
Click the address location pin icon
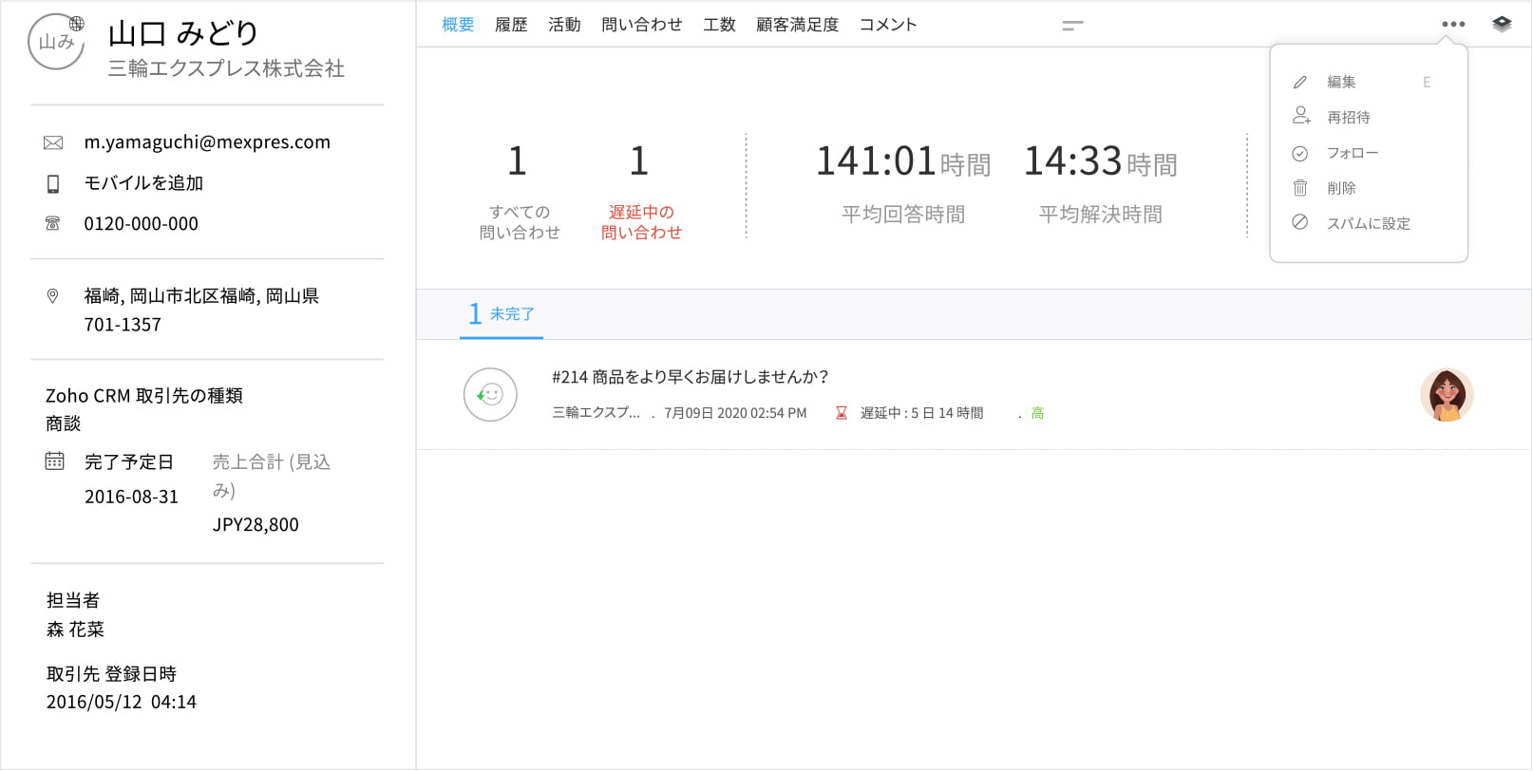[x=53, y=296]
